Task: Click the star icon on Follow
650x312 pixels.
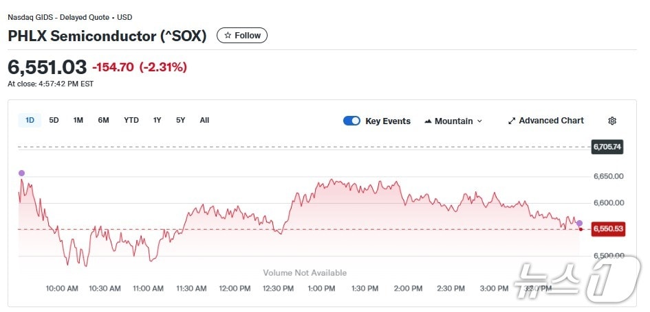Action: point(228,36)
